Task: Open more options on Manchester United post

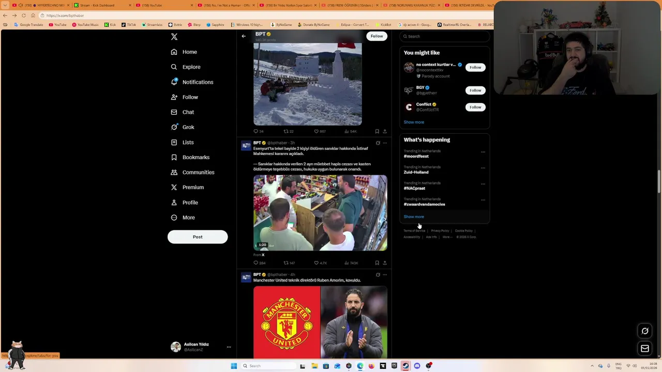Action: [x=384, y=275]
